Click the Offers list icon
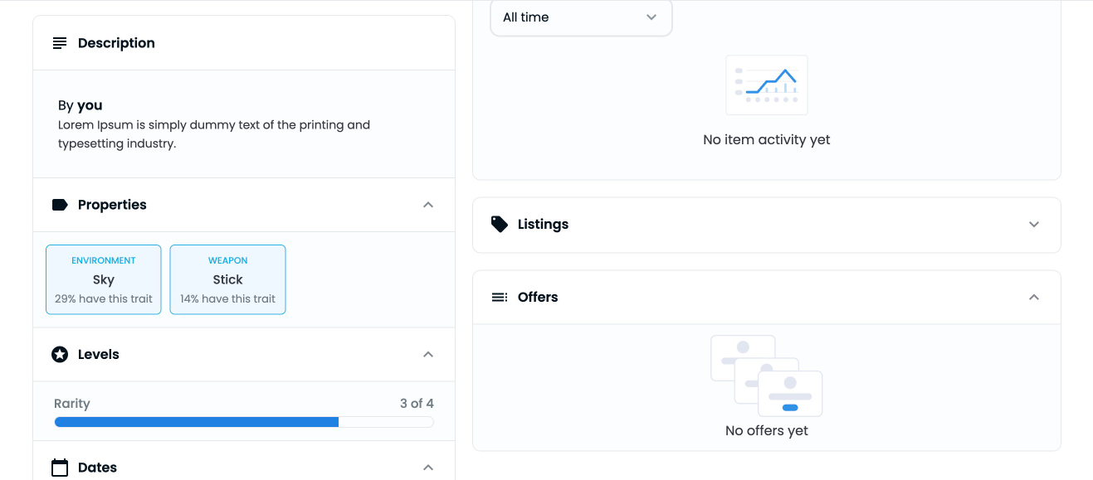This screenshot has height=480, width=1093. [x=500, y=297]
